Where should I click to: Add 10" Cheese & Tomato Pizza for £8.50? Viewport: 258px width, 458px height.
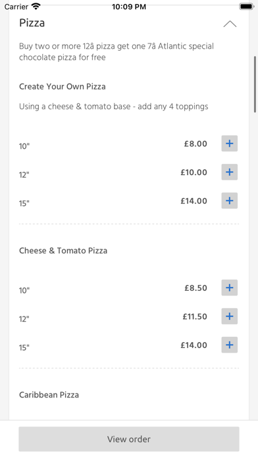tap(229, 288)
